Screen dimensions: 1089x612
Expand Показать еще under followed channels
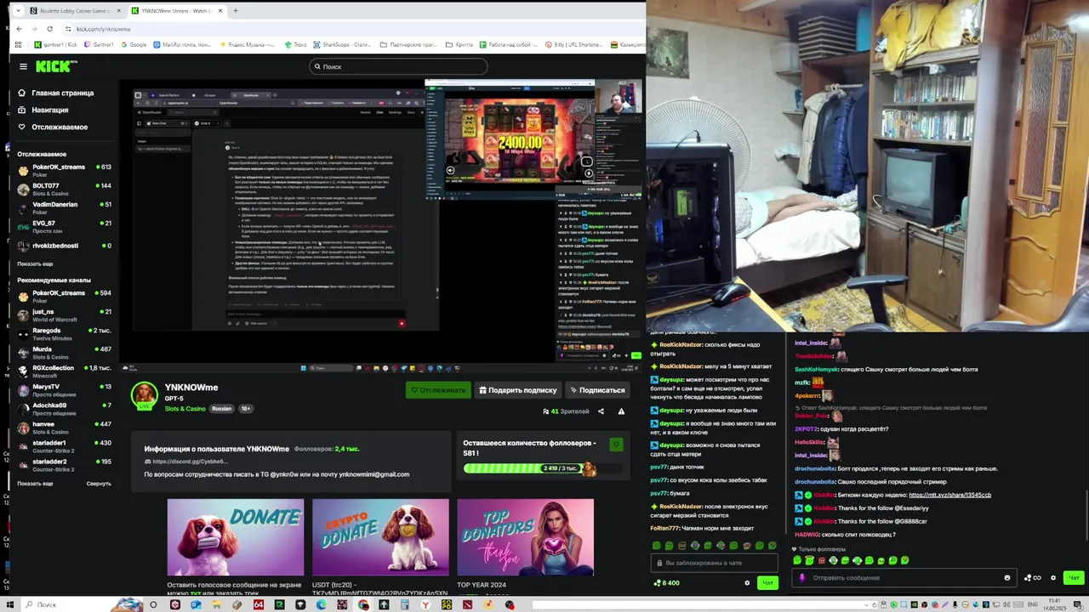tap(35, 263)
